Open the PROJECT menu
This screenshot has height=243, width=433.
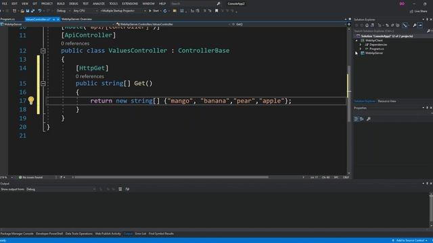[47, 3]
